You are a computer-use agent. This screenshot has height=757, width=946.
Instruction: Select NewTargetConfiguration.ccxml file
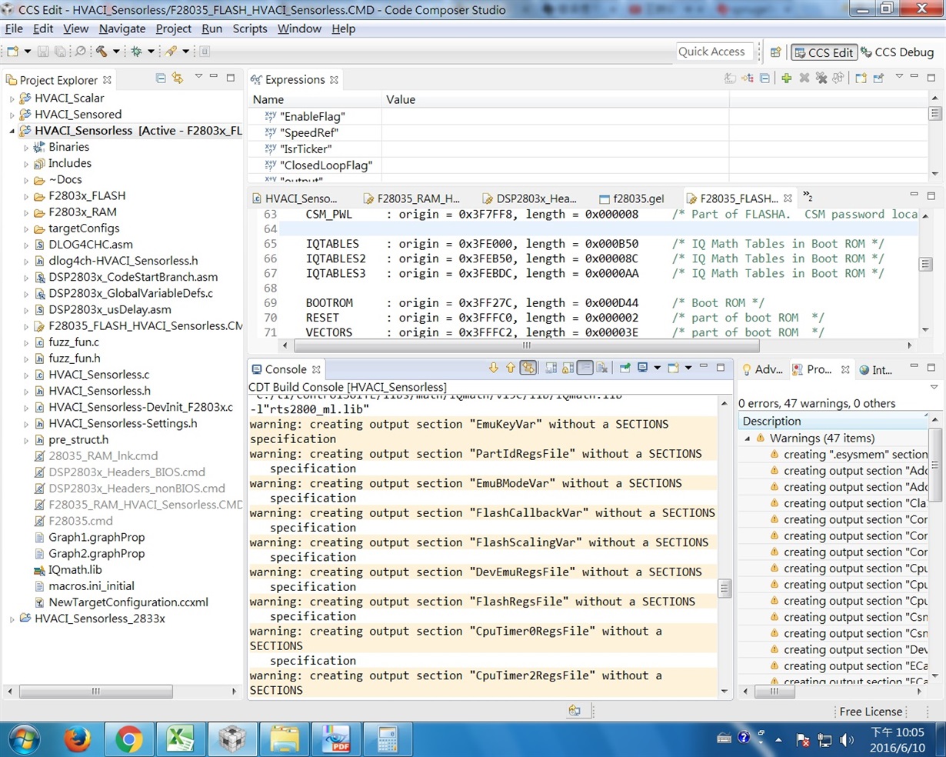point(128,602)
